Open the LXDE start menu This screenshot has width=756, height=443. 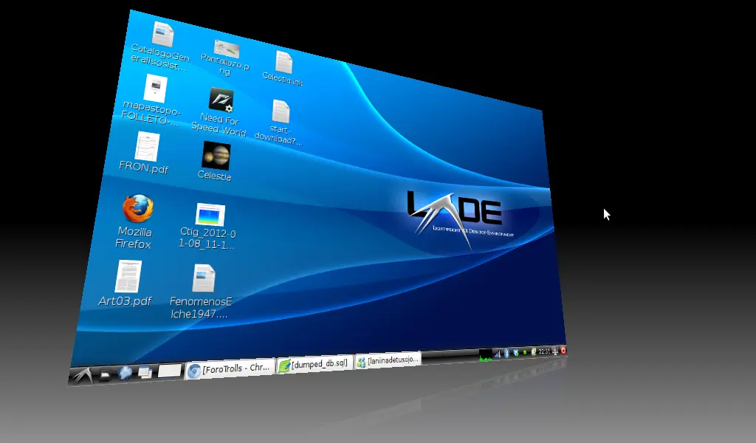[82, 375]
